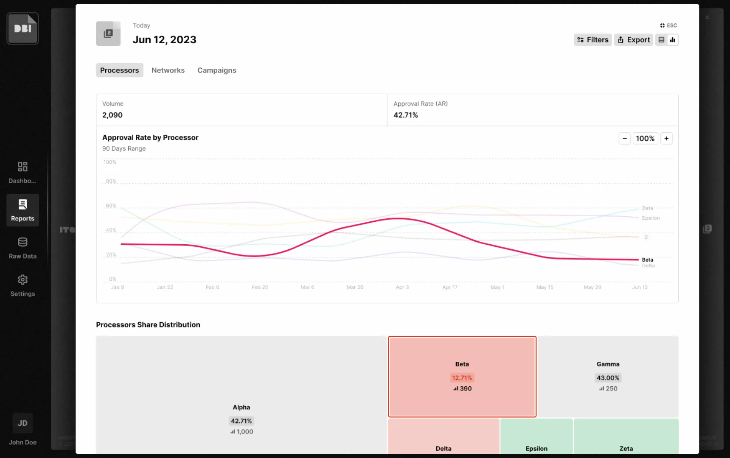Collapse the panel with ESC icon

[x=668, y=25]
